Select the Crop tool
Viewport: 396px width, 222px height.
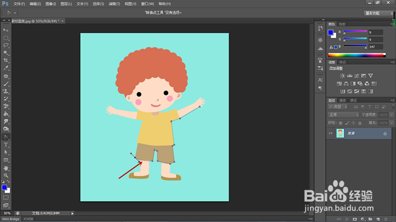click(x=6, y=60)
